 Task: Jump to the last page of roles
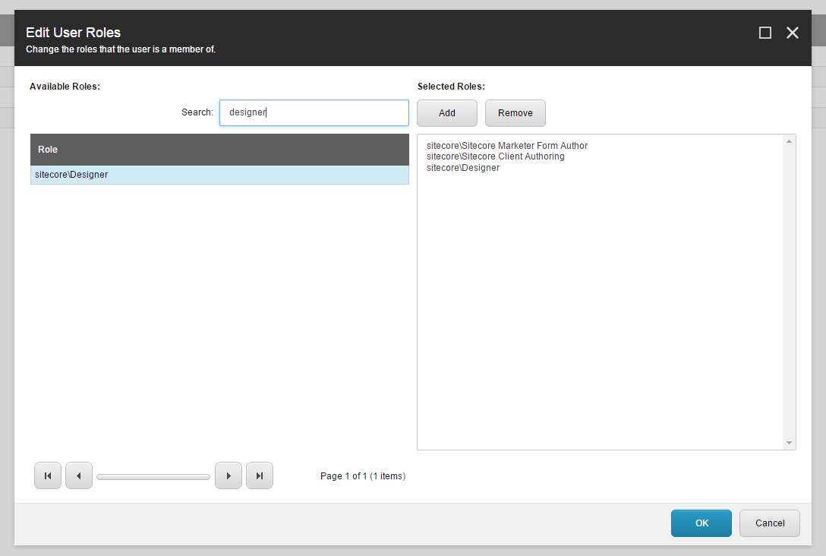coord(260,475)
